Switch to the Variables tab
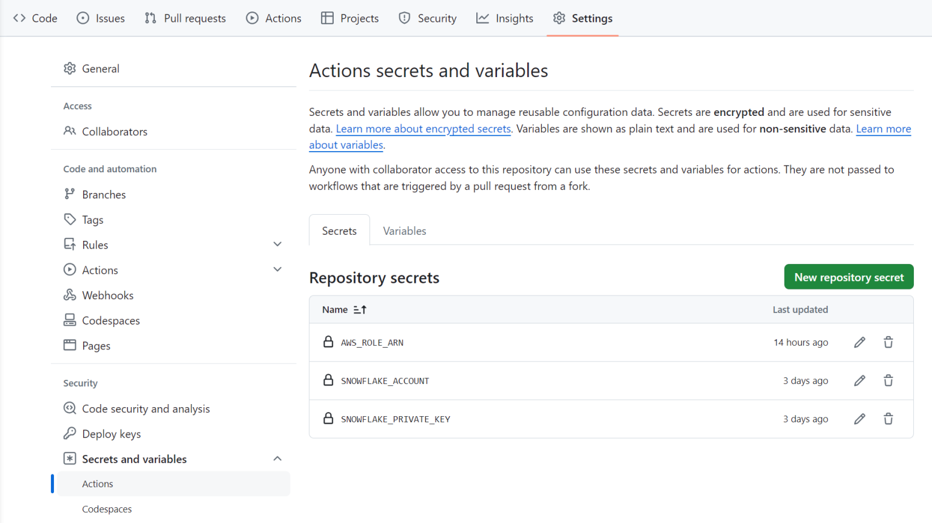932x523 pixels. (x=404, y=231)
